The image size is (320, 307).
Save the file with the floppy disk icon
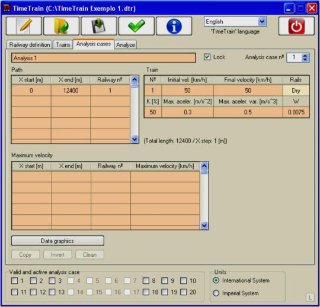pyautogui.click(x=99, y=26)
